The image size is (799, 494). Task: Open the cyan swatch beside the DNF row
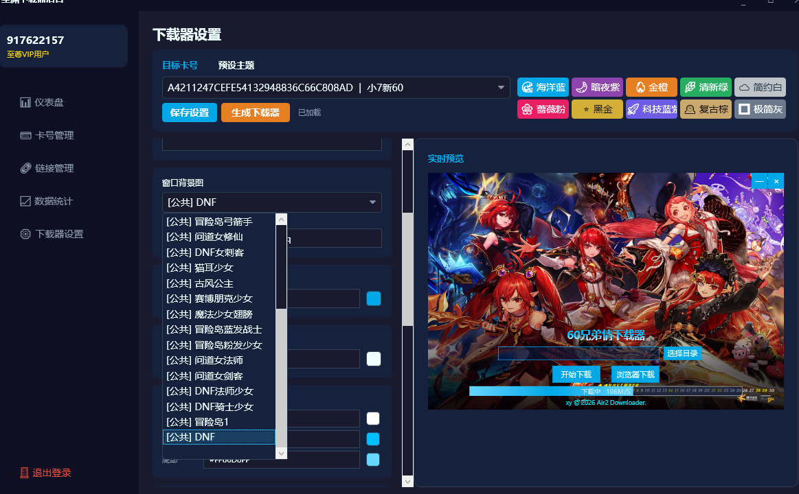click(373, 439)
